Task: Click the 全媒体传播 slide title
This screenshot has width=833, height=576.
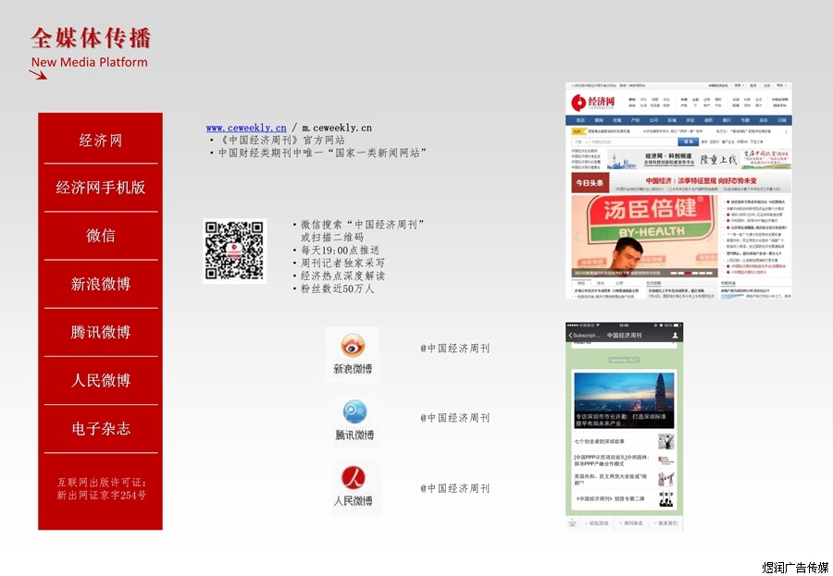Action: click(x=91, y=38)
